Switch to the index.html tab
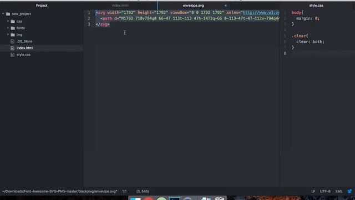Screen dimensions: 355x200 click(x=120, y=6)
